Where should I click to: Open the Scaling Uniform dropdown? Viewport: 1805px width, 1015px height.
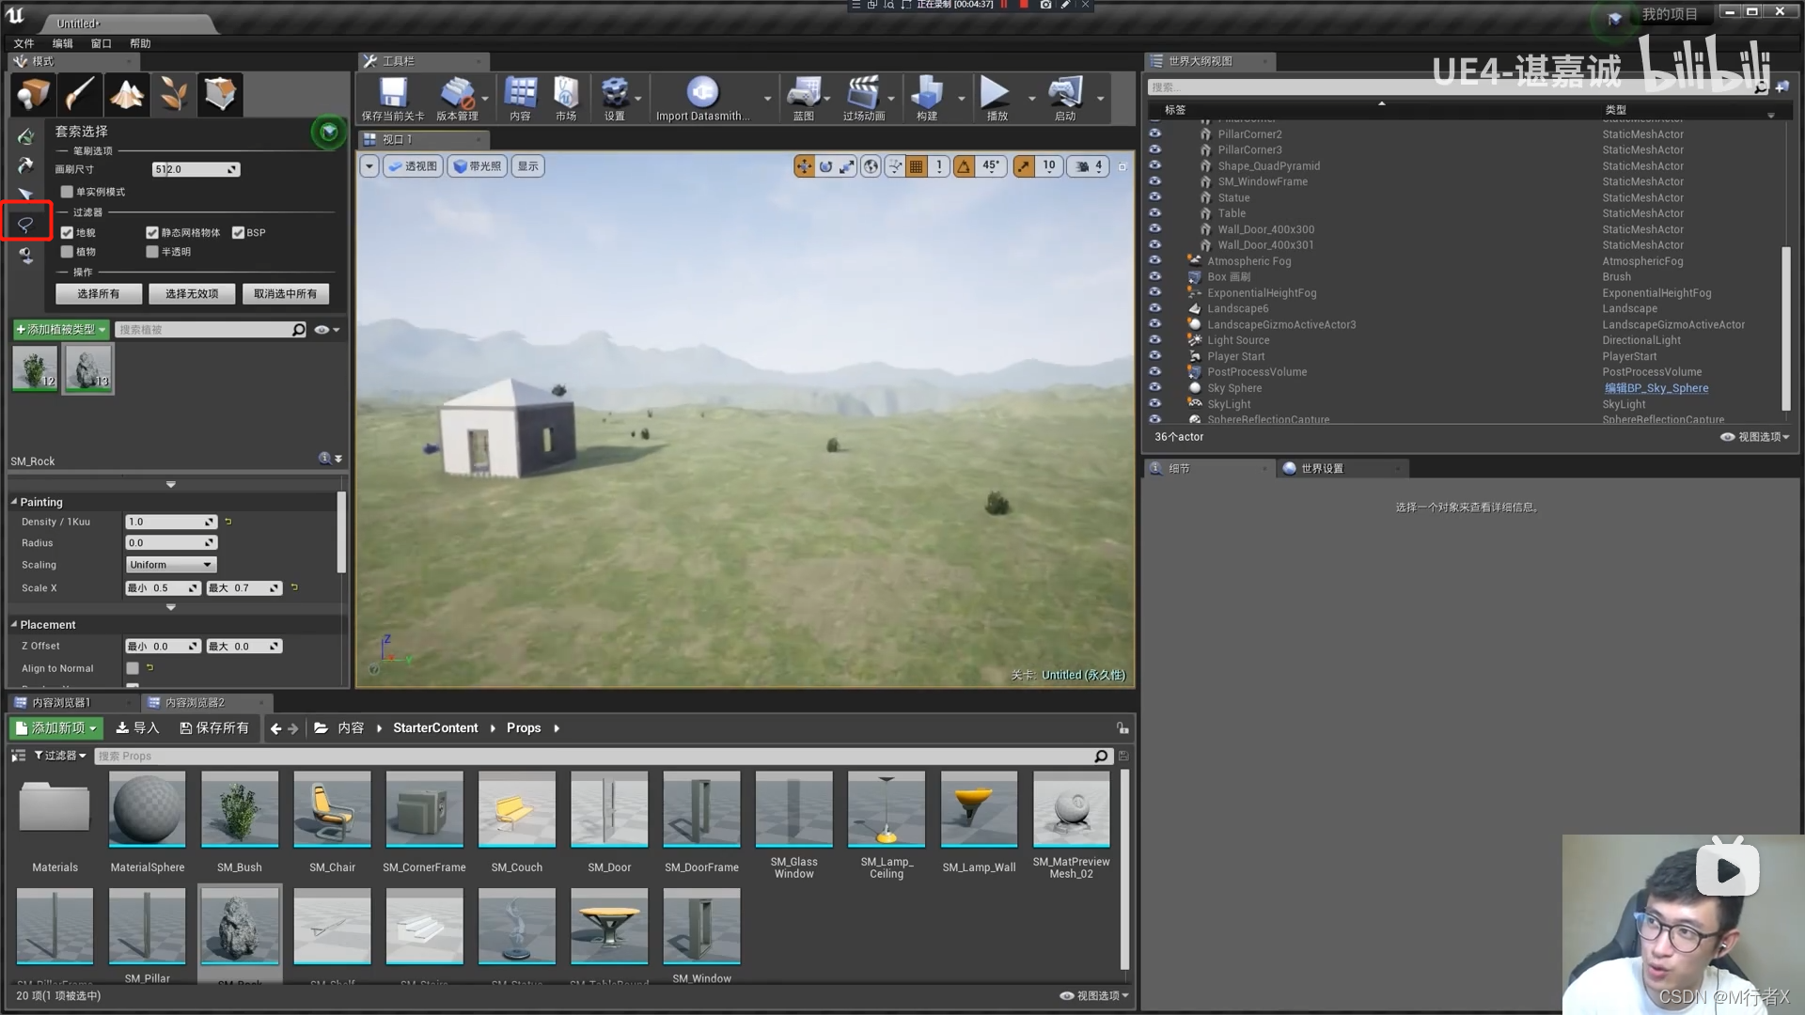171,565
